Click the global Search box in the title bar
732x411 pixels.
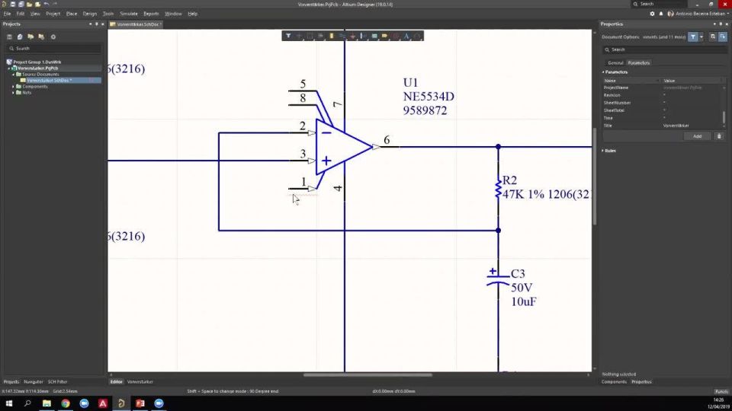(x=659, y=5)
